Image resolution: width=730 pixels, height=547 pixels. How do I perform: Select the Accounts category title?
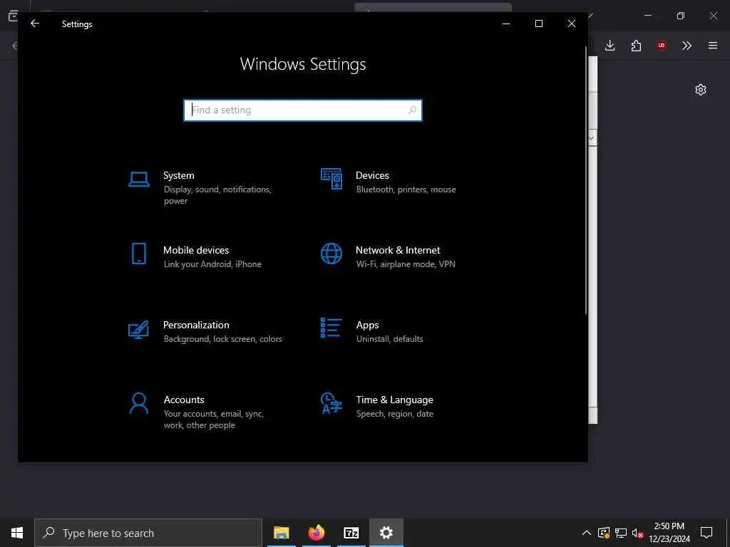[x=184, y=400]
